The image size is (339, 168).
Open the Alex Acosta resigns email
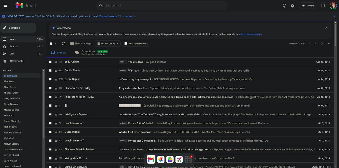click(190, 97)
